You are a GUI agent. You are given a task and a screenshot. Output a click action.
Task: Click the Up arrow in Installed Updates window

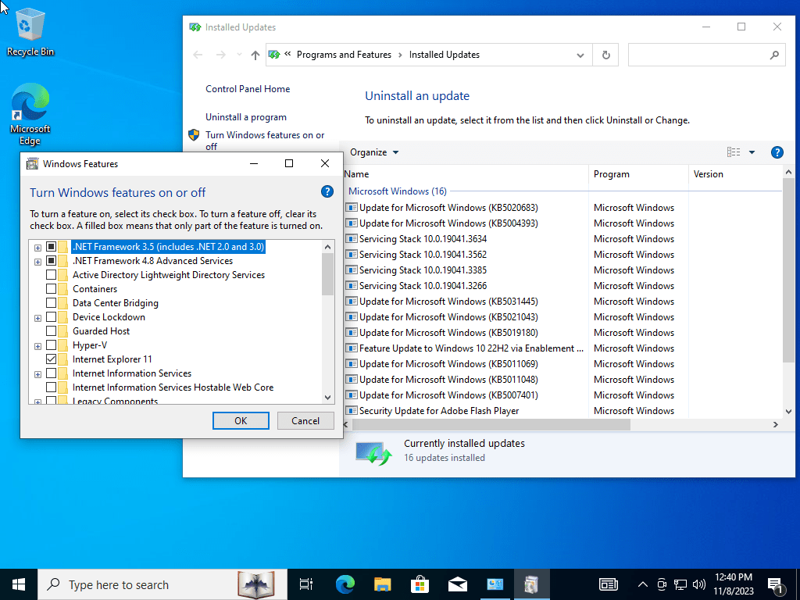(255, 55)
